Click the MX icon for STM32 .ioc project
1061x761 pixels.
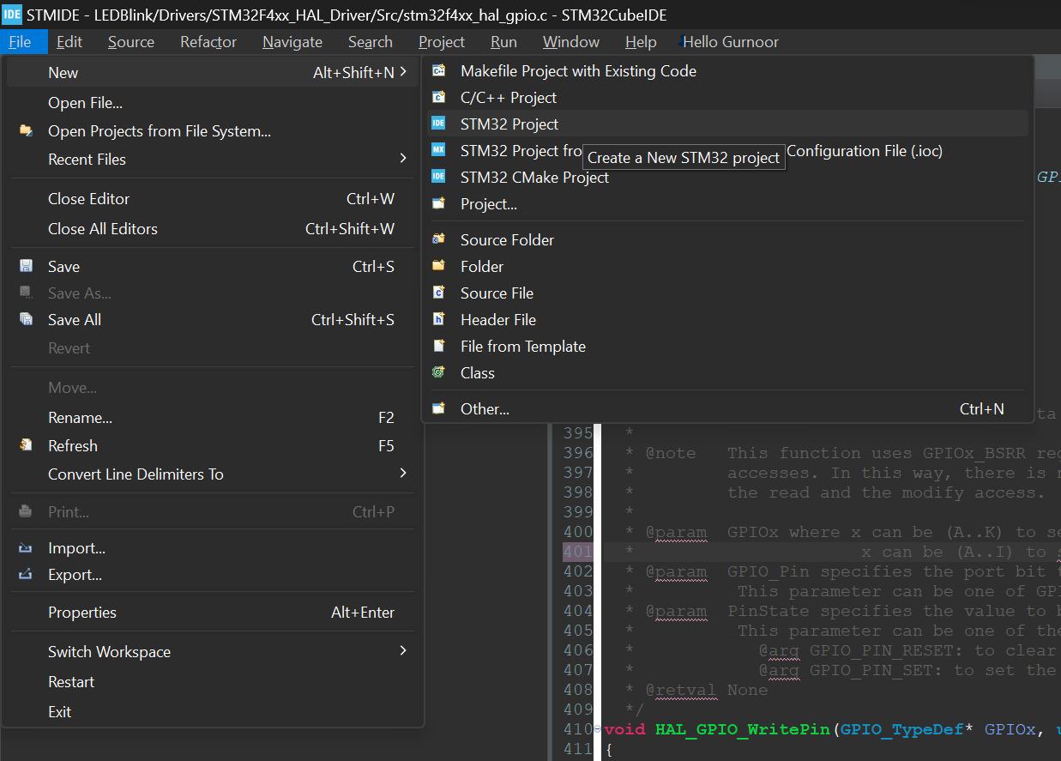440,150
